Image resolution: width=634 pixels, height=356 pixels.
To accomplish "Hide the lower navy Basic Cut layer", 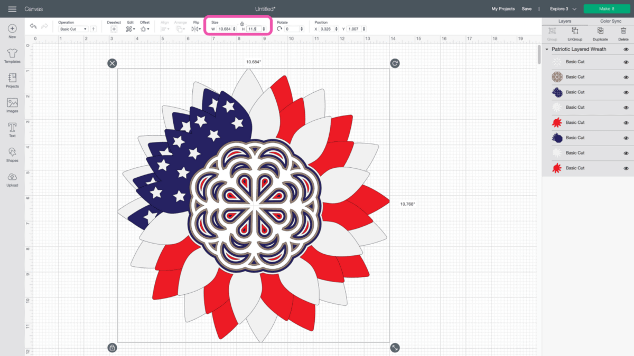I will pyautogui.click(x=626, y=138).
